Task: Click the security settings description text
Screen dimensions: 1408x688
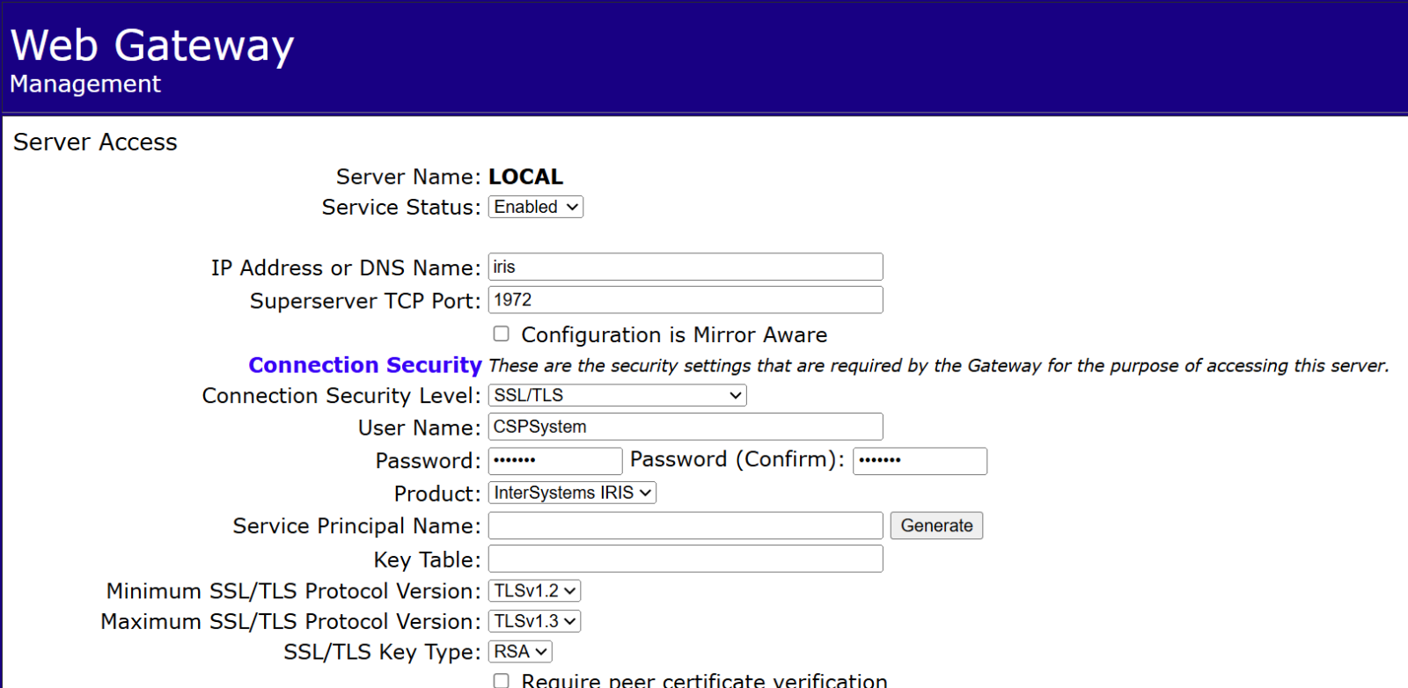Action: tap(939, 365)
